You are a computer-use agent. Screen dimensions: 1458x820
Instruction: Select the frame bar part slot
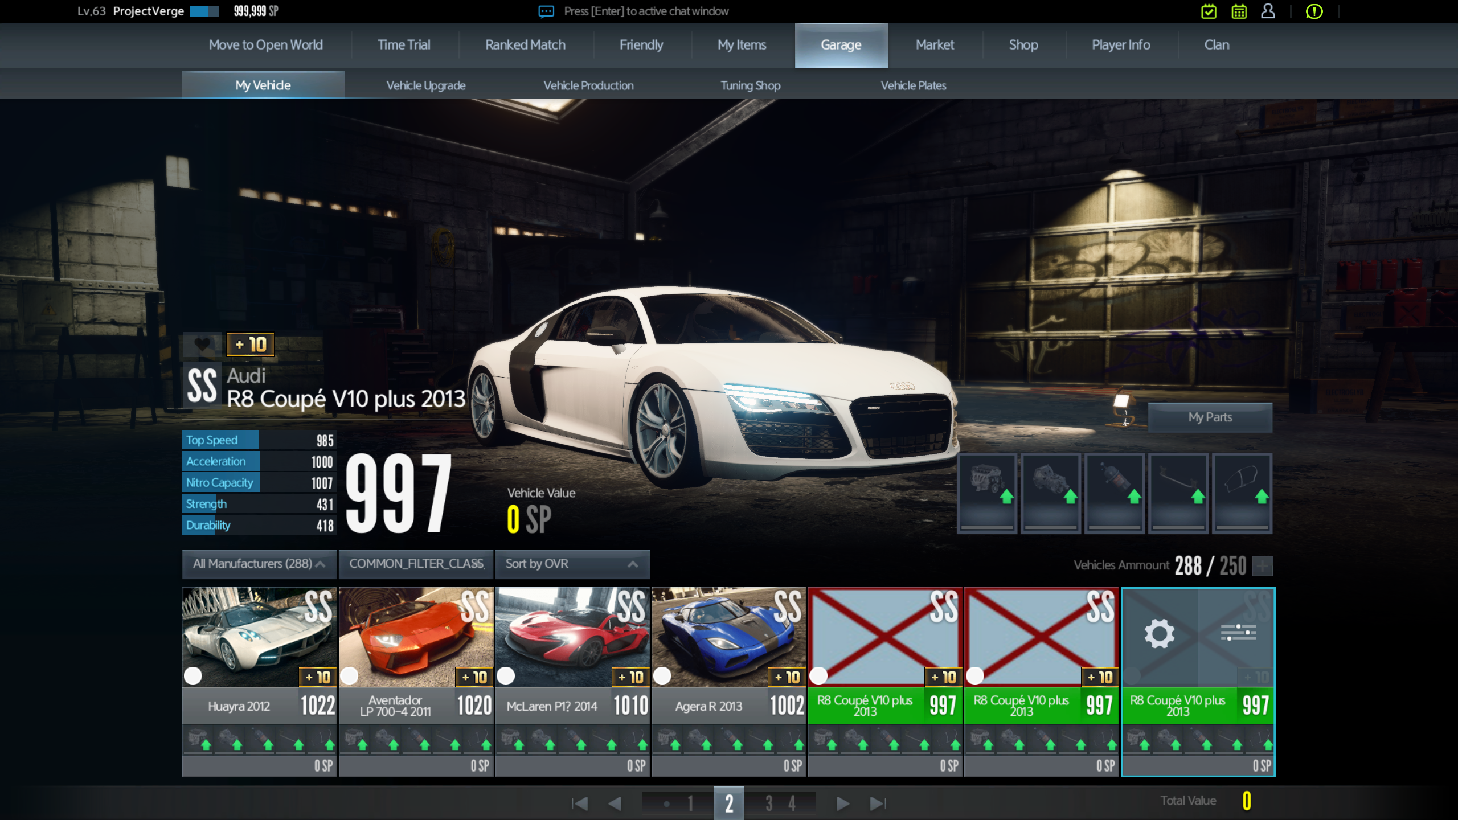click(1178, 493)
